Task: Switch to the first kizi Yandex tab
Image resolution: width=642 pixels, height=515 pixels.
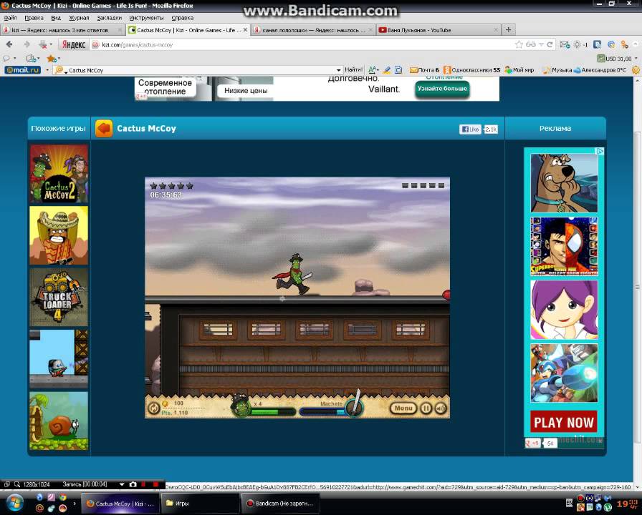Action: 62,30
